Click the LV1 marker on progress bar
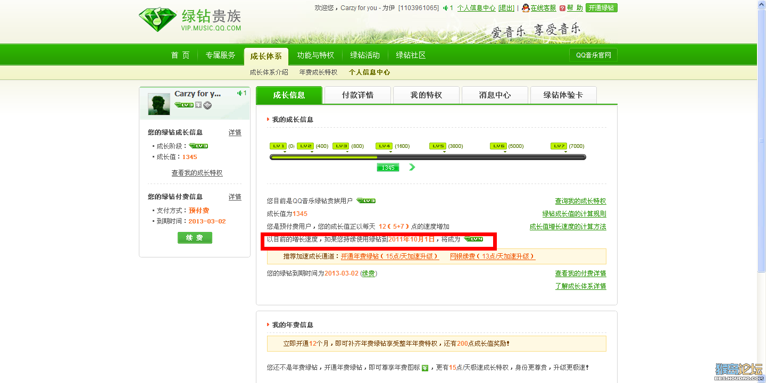 point(278,146)
